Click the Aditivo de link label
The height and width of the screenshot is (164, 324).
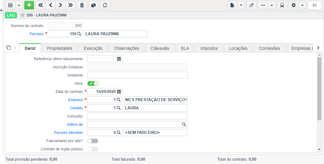75,124
